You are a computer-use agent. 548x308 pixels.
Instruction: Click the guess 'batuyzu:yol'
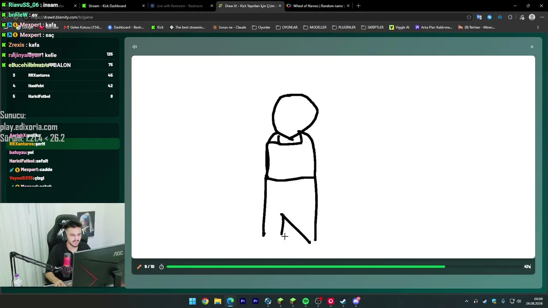[x=21, y=153]
